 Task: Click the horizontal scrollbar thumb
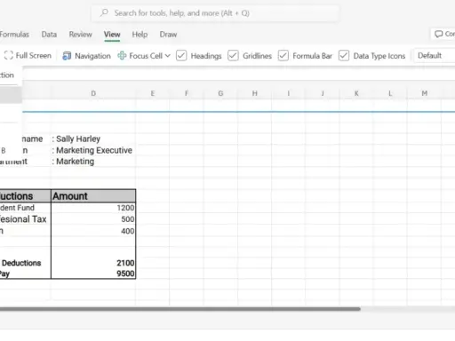(180, 309)
